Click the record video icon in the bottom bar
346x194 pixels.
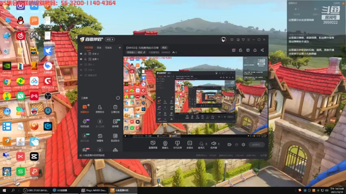click(229, 145)
